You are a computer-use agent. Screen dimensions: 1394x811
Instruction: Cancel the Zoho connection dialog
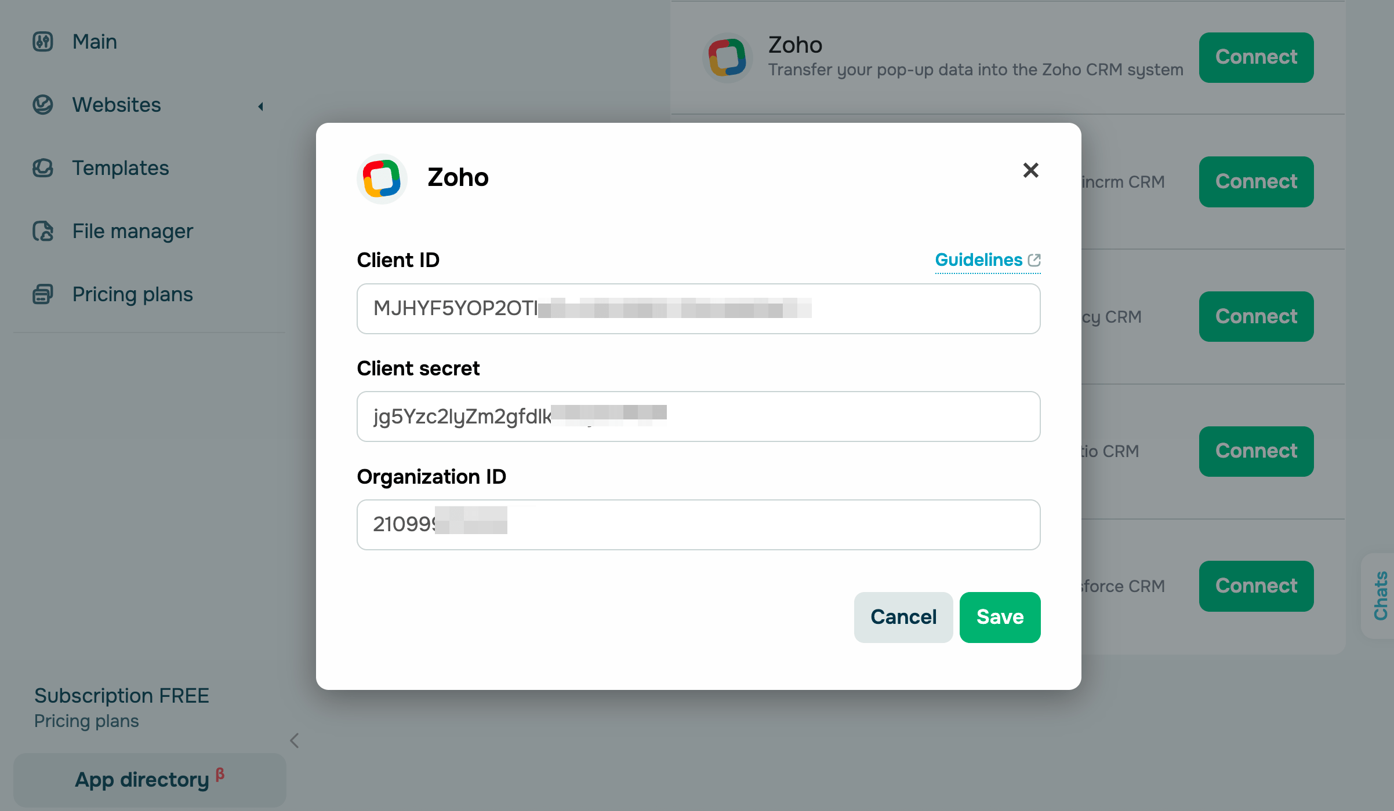point(903,617)
